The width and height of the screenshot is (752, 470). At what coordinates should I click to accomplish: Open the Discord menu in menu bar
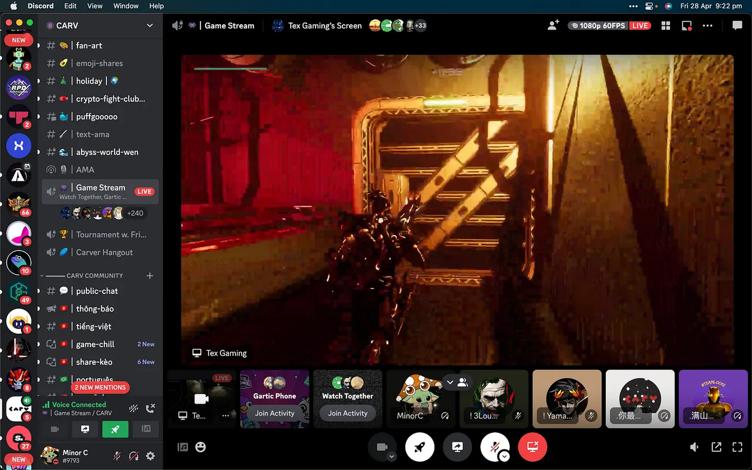coord(41,6)
